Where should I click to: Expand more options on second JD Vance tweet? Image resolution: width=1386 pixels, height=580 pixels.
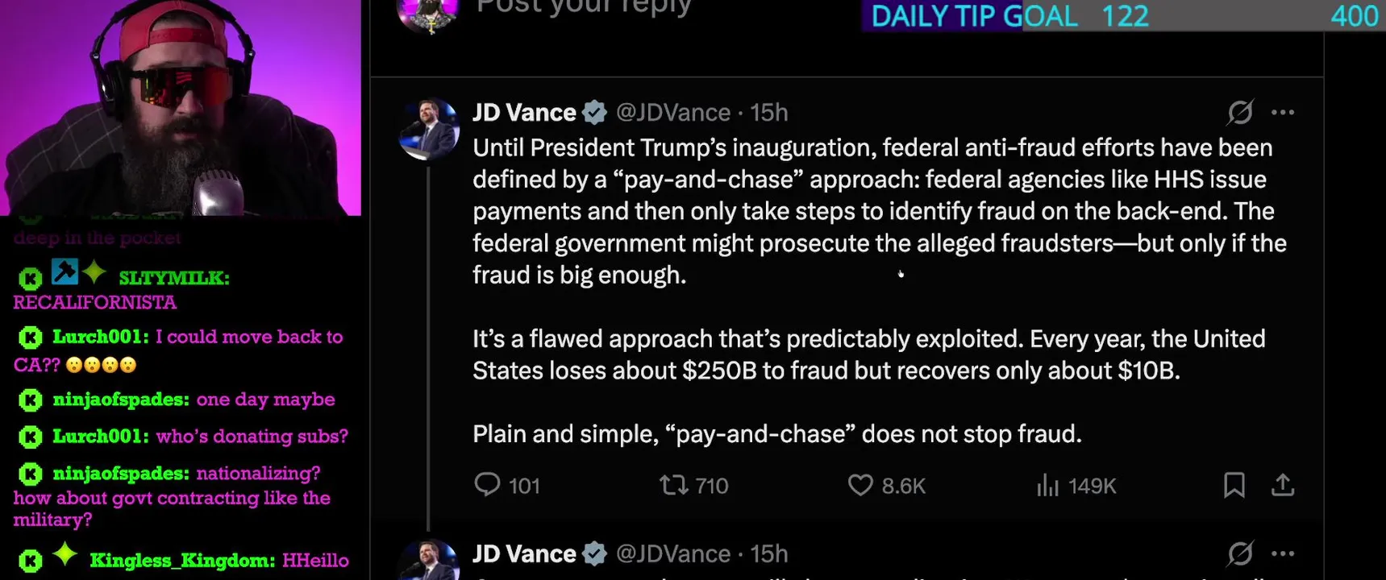pyautogui.click(x=1283, y=553)
